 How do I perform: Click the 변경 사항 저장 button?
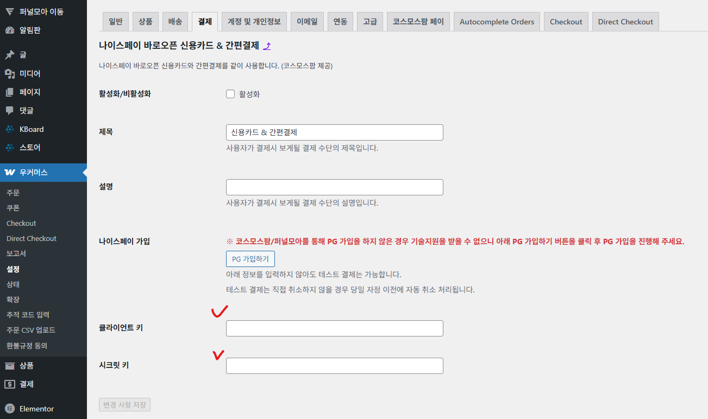coord(124,405)
